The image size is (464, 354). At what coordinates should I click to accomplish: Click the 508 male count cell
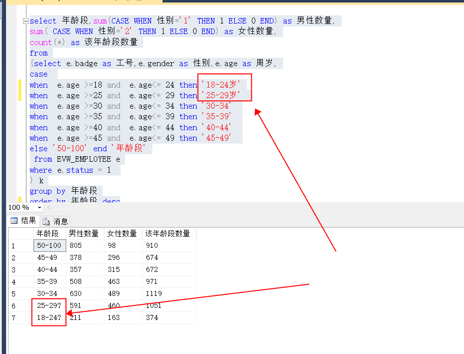(x=85, y=281)
